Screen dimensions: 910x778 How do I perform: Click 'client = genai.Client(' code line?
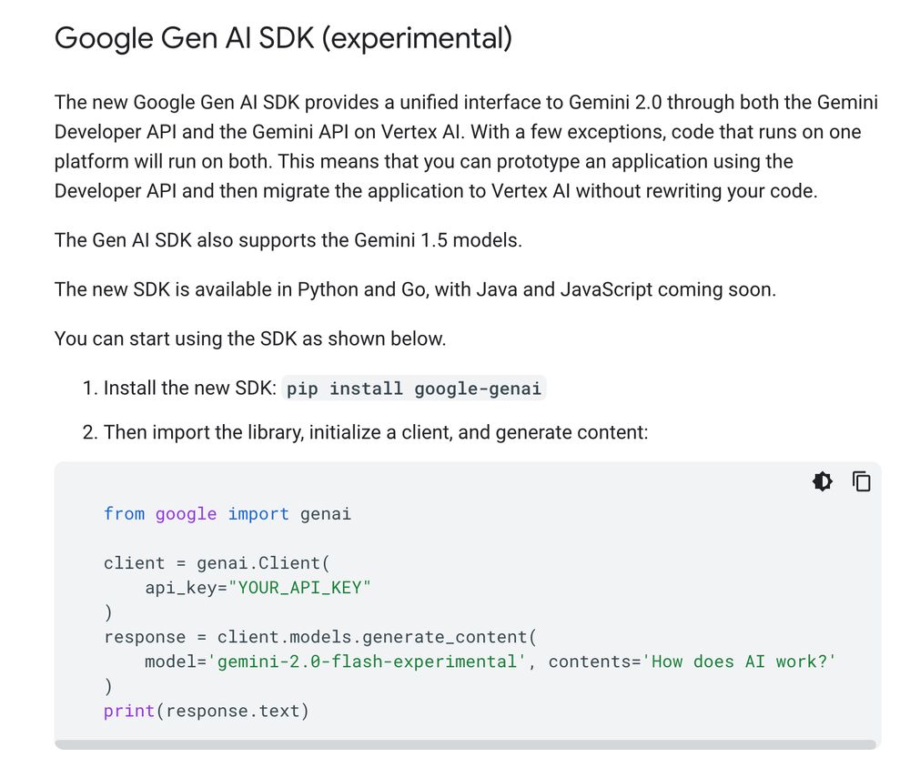click(x=217, y=563)
